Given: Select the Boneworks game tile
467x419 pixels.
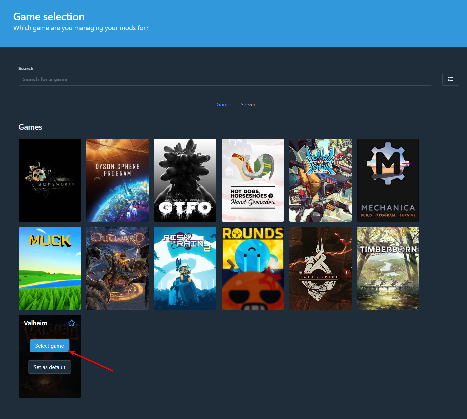Looking at the screenshot, I should click(x=49, y=180).
